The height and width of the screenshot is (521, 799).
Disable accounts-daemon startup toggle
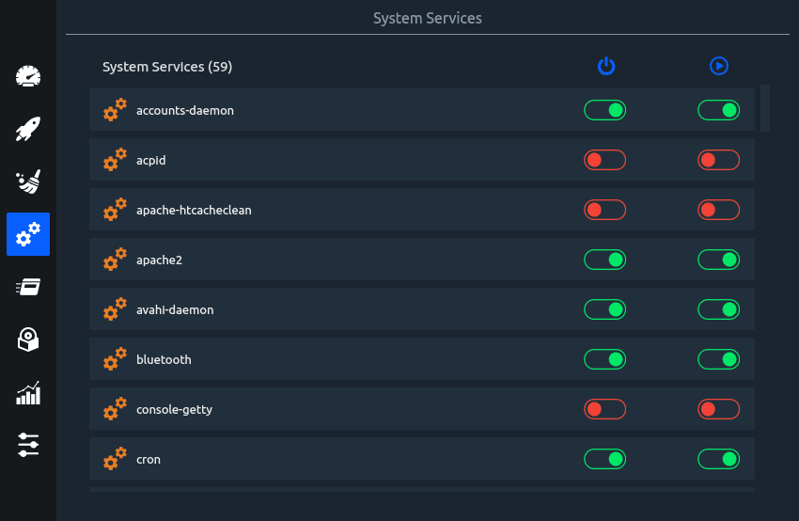(x=605, y=111)
